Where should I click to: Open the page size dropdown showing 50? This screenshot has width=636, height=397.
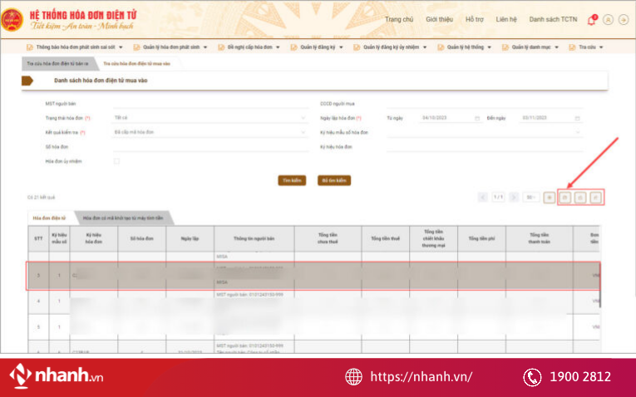pos(531,198)
